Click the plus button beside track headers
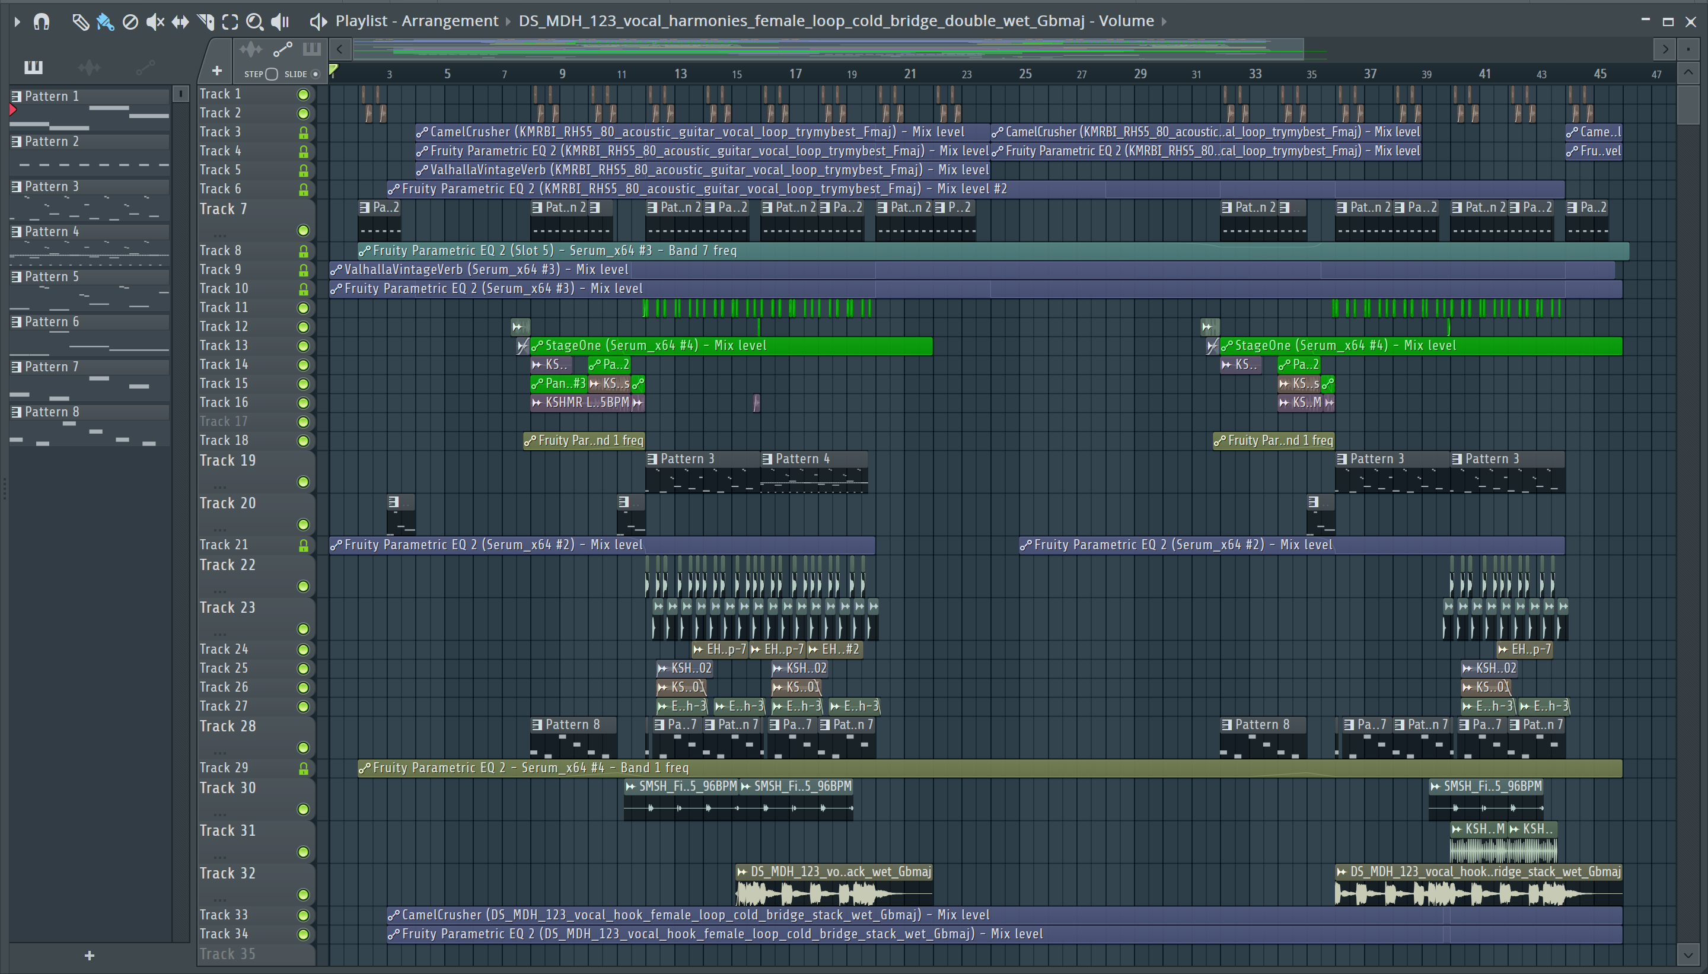The height and width of the screenshot is (974, 1708). 216,70
